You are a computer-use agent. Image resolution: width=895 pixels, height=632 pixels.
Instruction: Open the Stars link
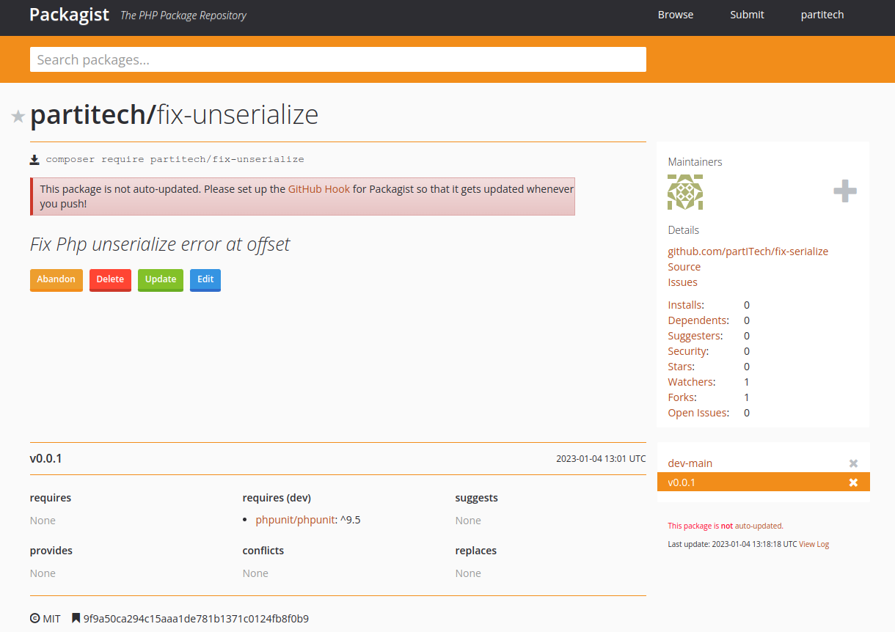(679, 367)
